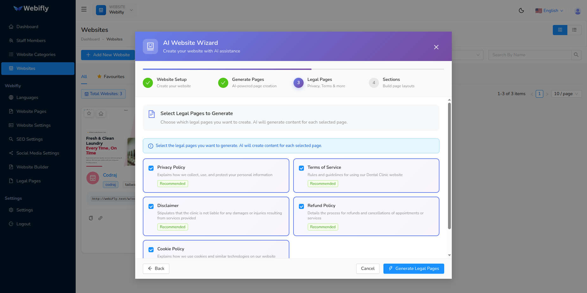Open user profile avatar
The width and height of the screenshot is (587, 293).
tap(578, 11)
